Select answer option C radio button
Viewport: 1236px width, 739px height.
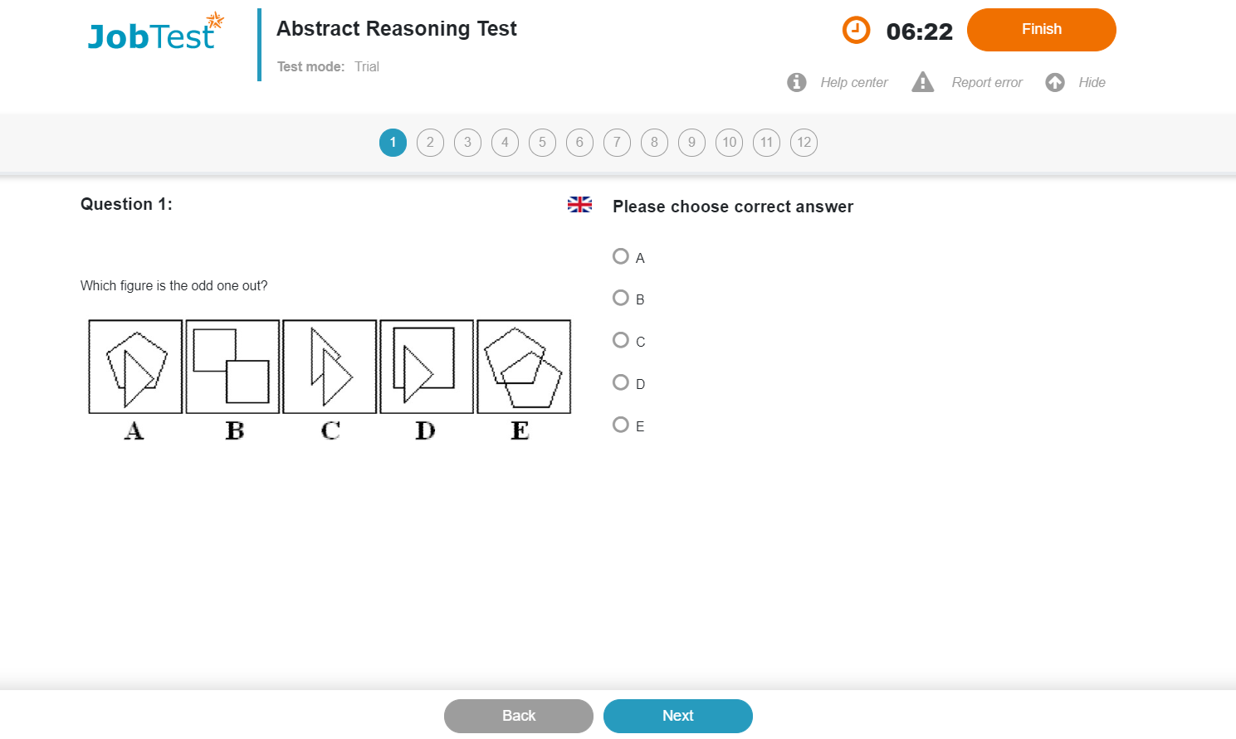pos(621,340)
